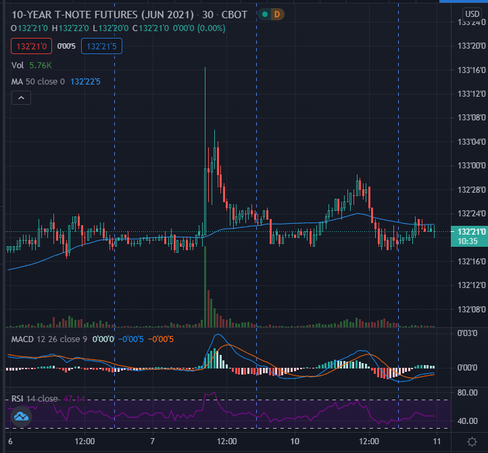Click the red sell price 132'21'0 button

click(32, 46)
